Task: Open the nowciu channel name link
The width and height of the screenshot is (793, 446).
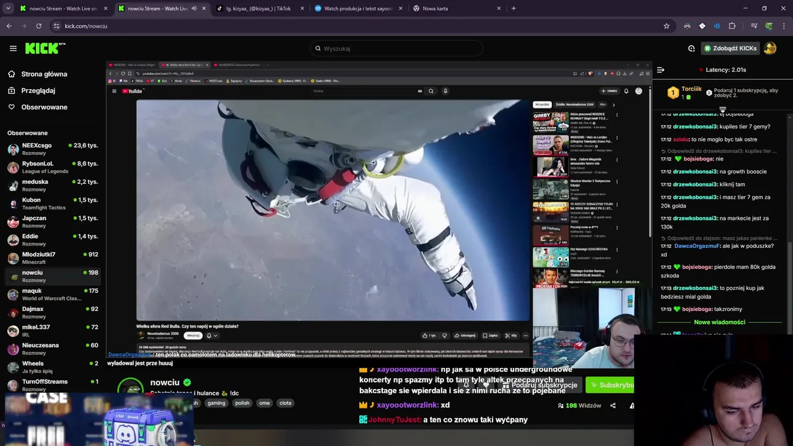Action: (165, 382)
